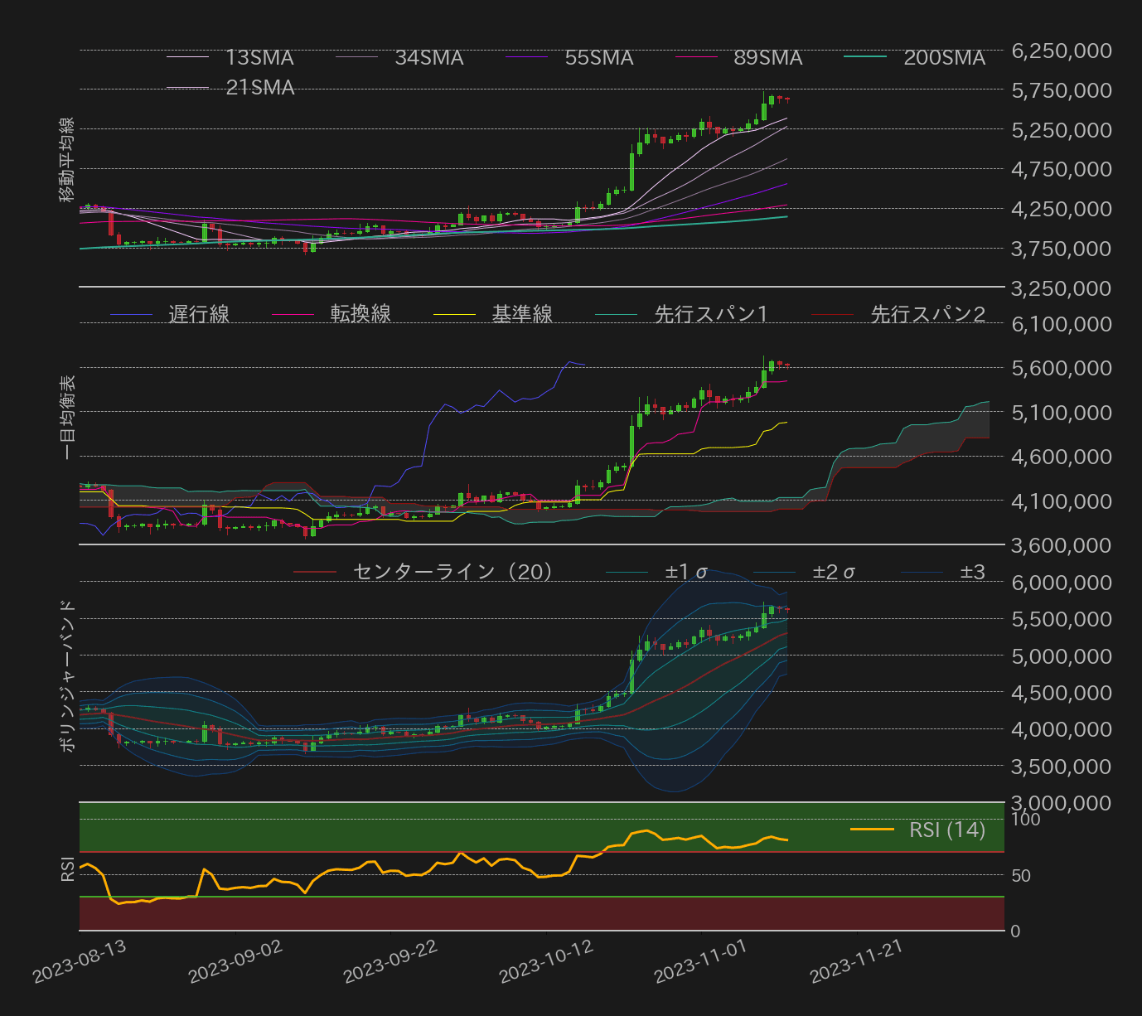Screen dimensions: 1142x1016
Task: Click the 2023-11-21 date axis label
Action: (857, 961)
